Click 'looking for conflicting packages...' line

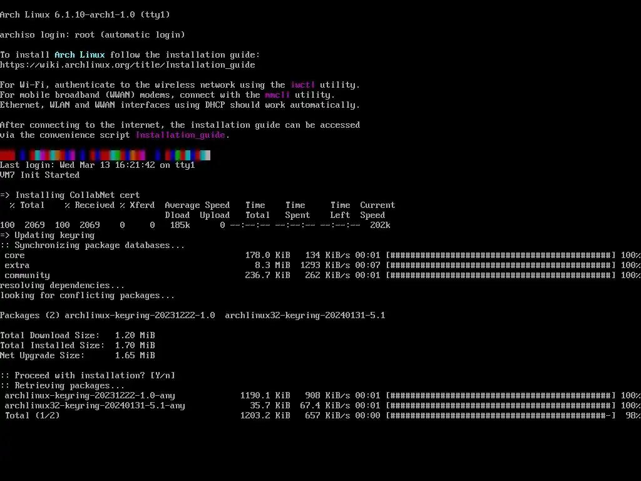[88, 296]
